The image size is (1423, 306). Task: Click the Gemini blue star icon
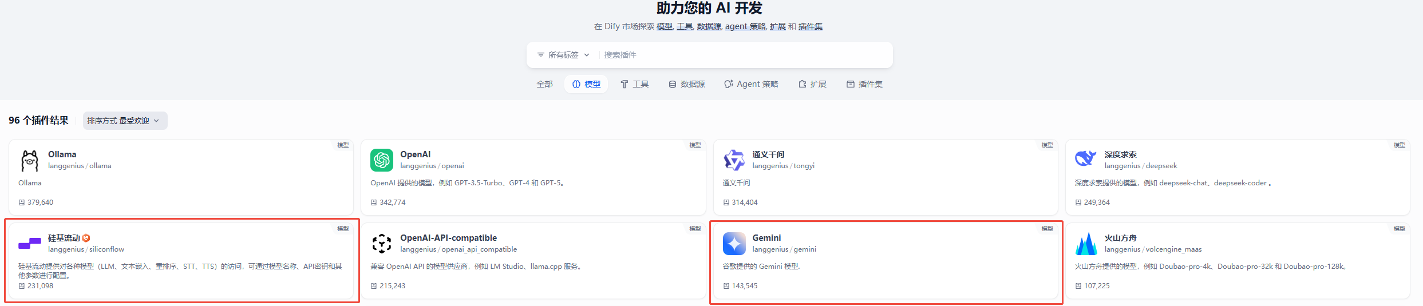pyautogui.click(x=734, y=244)
